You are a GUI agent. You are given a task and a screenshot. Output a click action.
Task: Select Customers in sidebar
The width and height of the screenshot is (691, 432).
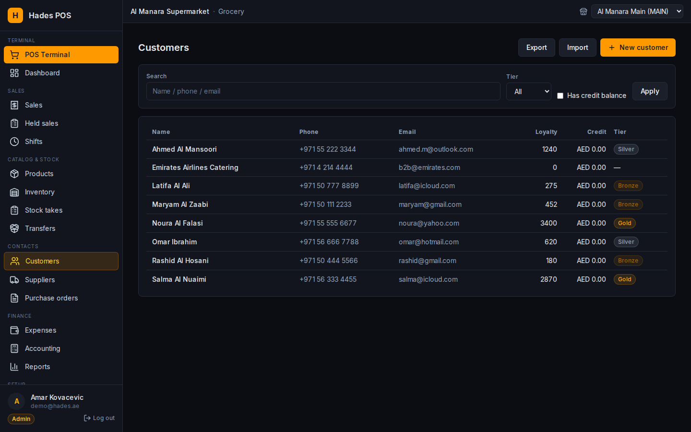[x=61, y=261]
